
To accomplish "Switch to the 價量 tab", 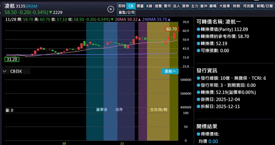I will (x=140, y=6).
